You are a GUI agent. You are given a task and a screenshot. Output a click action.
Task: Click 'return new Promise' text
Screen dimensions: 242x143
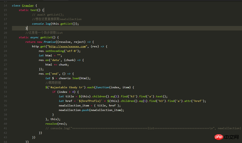coord(41,42)
